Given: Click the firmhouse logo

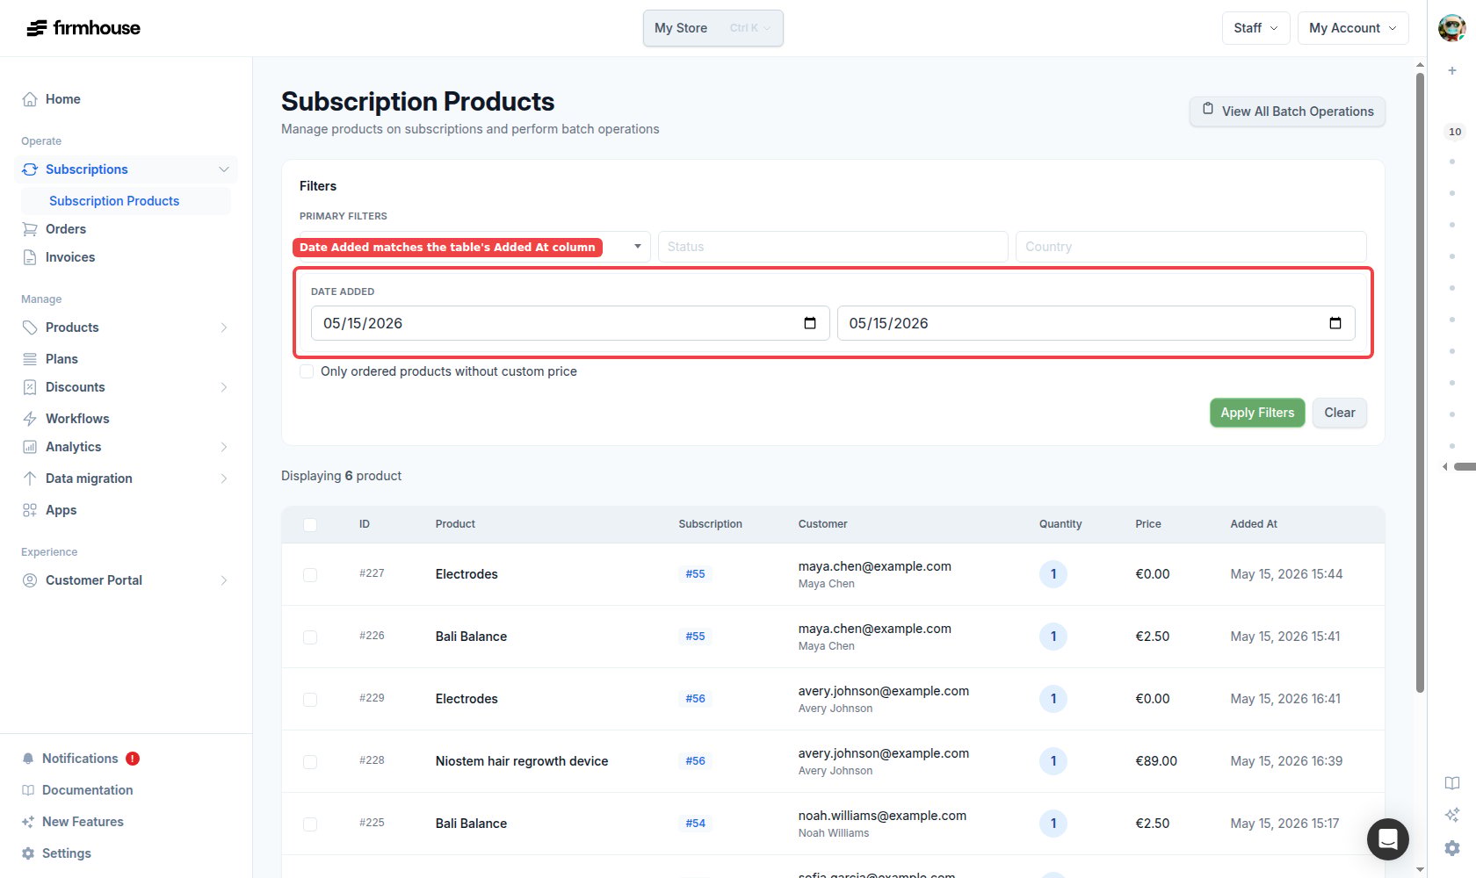Looking at the screenshot, I should click(83, 28).
